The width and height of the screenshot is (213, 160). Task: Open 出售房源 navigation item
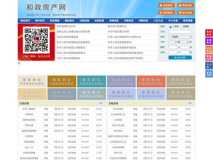pos(84,21)
